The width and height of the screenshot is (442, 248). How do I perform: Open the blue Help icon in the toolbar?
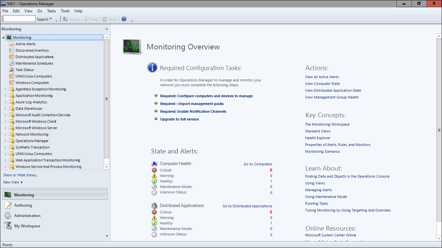pos(124,19)
